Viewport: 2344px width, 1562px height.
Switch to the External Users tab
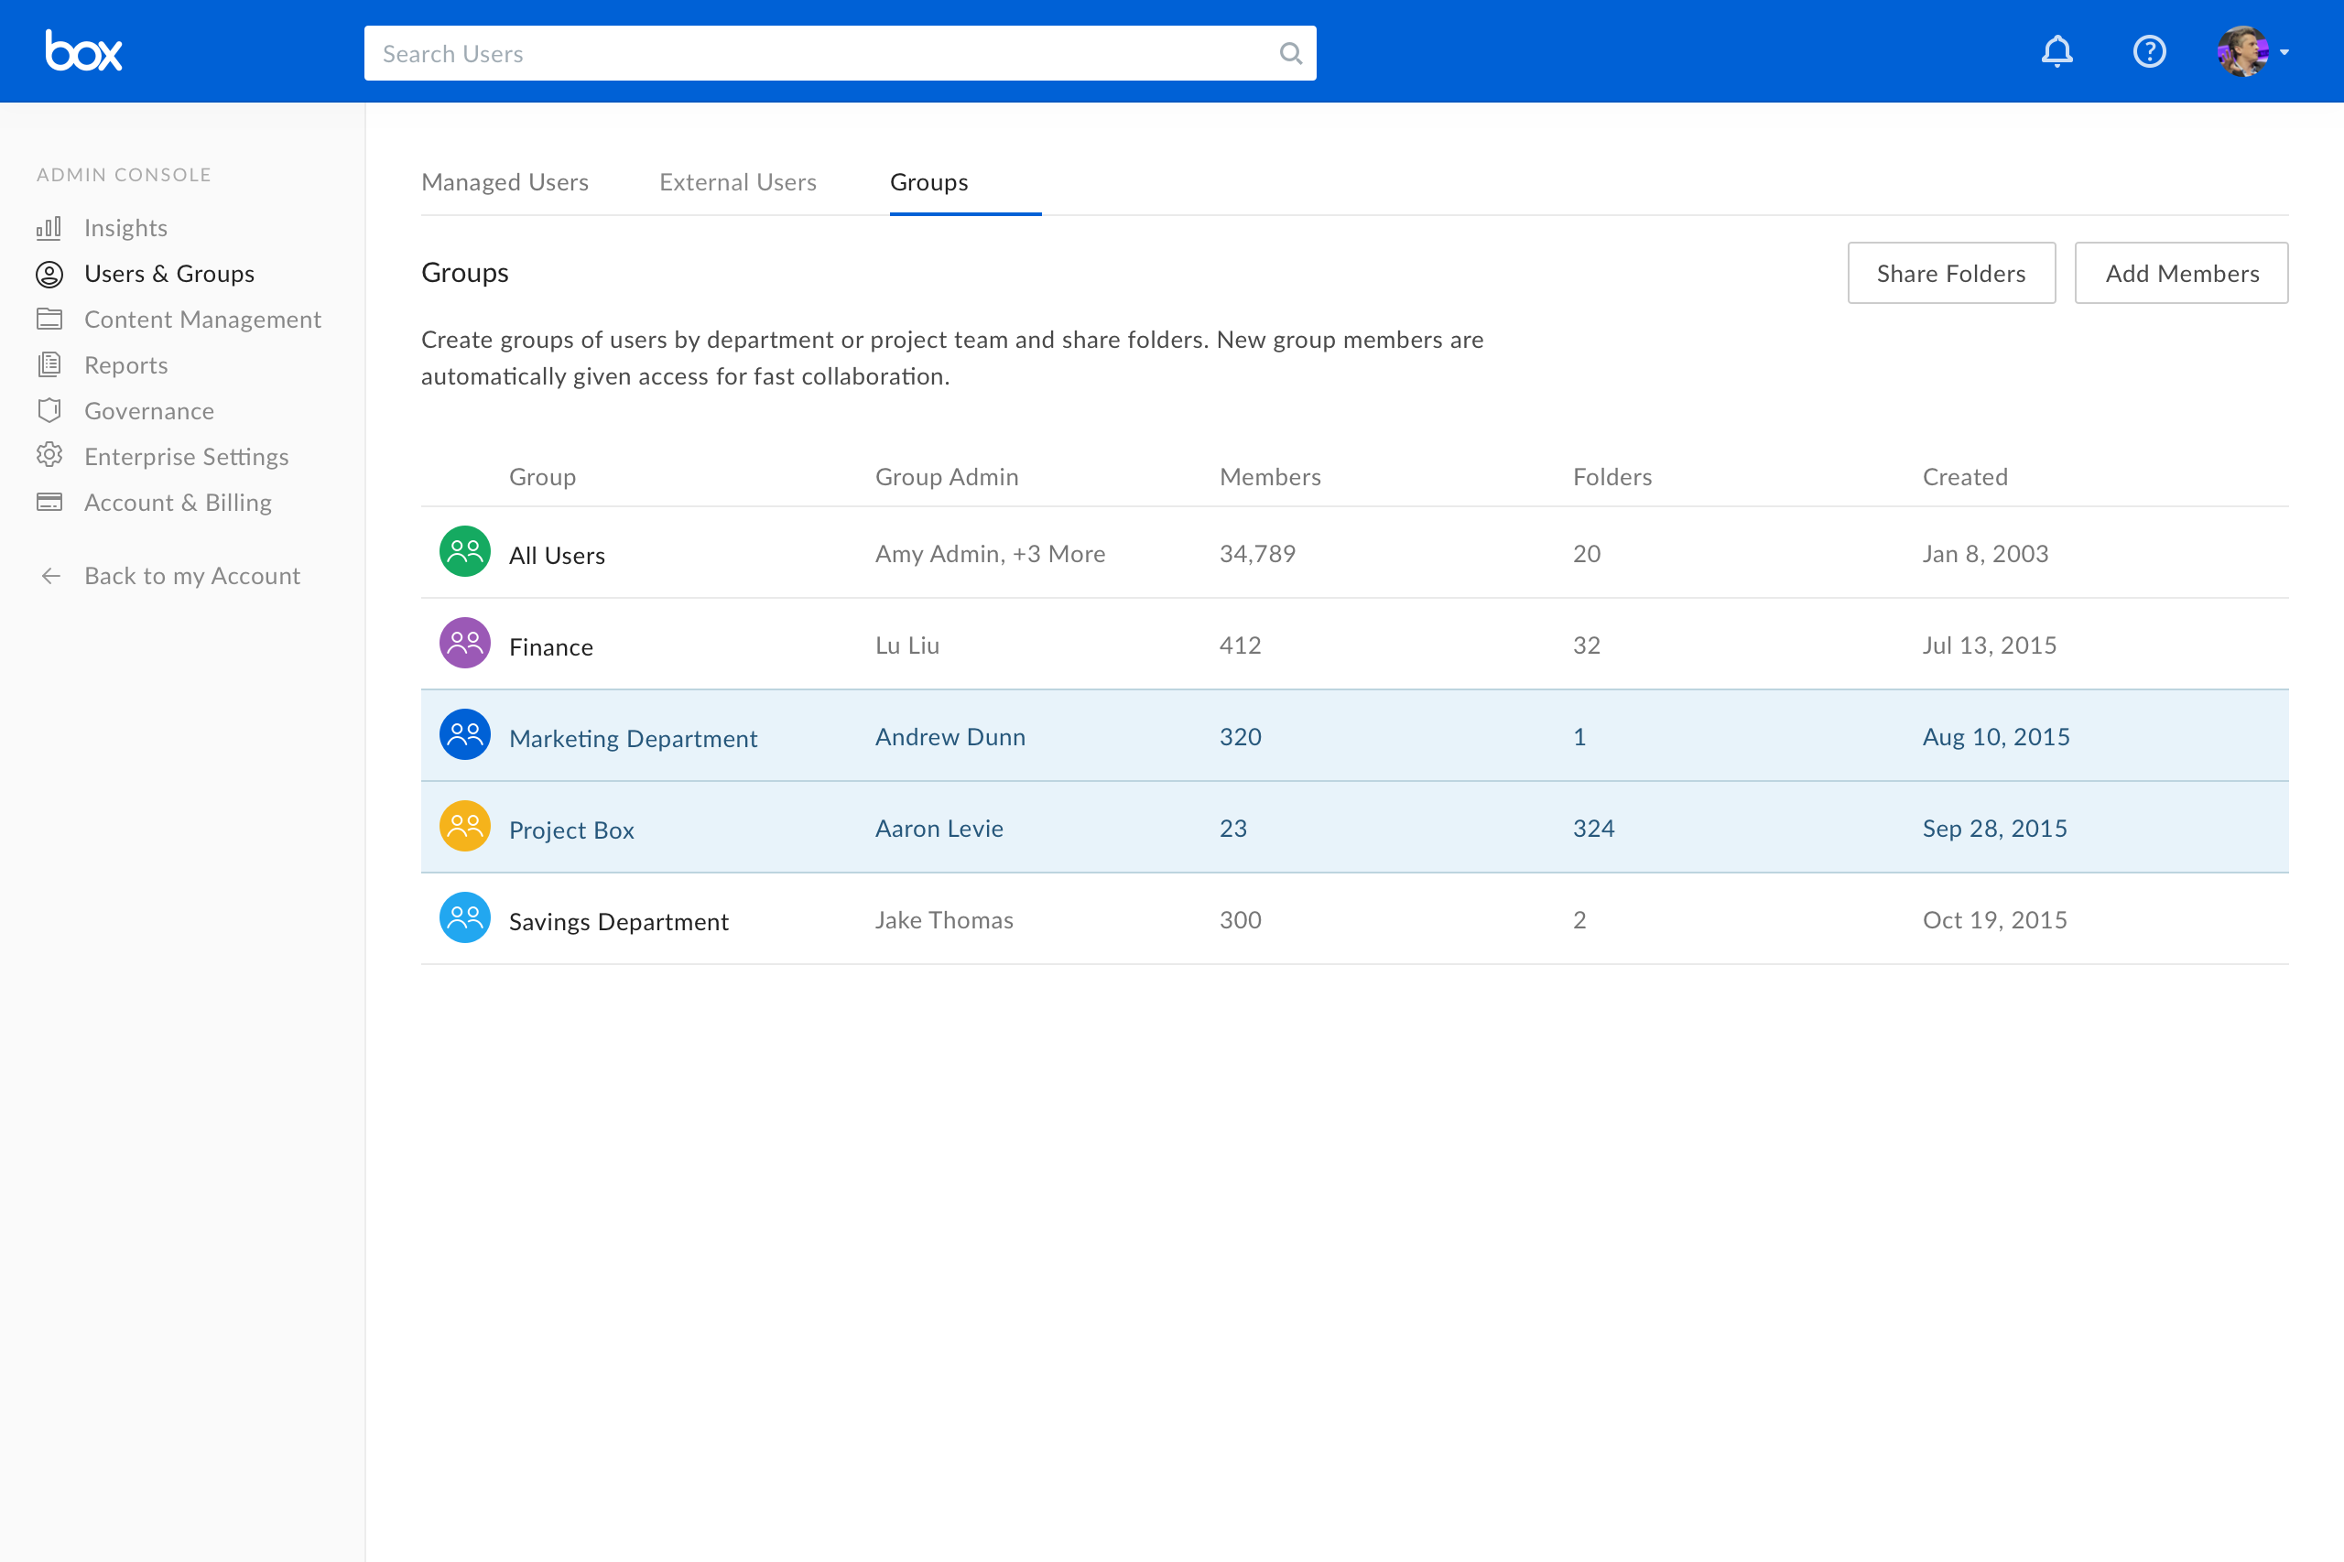[737, 182]
